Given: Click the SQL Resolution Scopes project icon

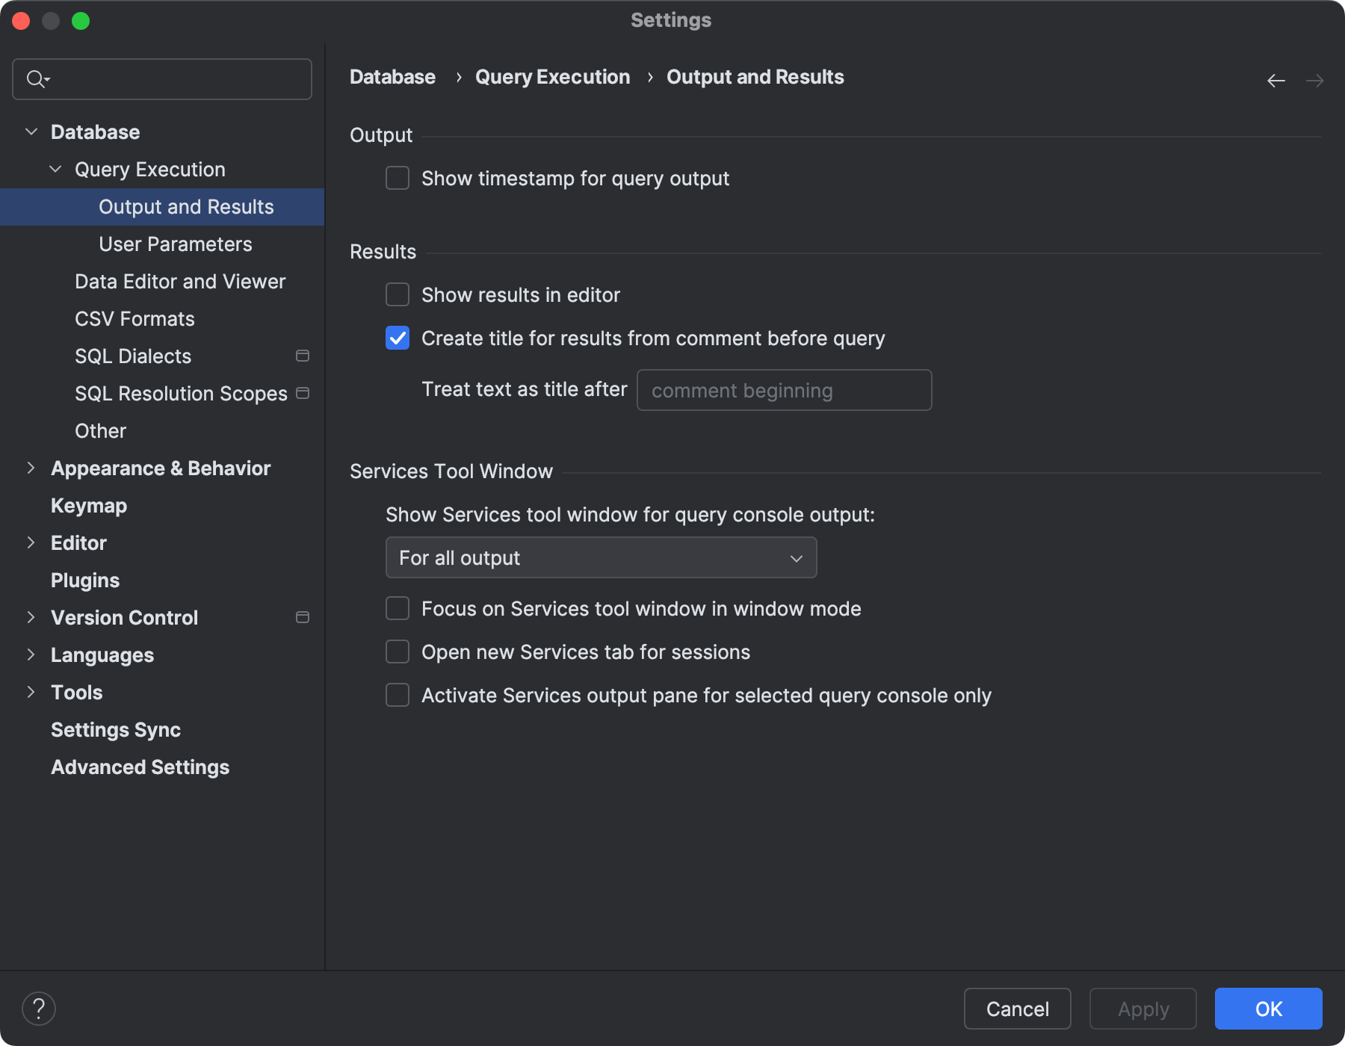Looking at the screenshot, I should (x=303, y=393).
